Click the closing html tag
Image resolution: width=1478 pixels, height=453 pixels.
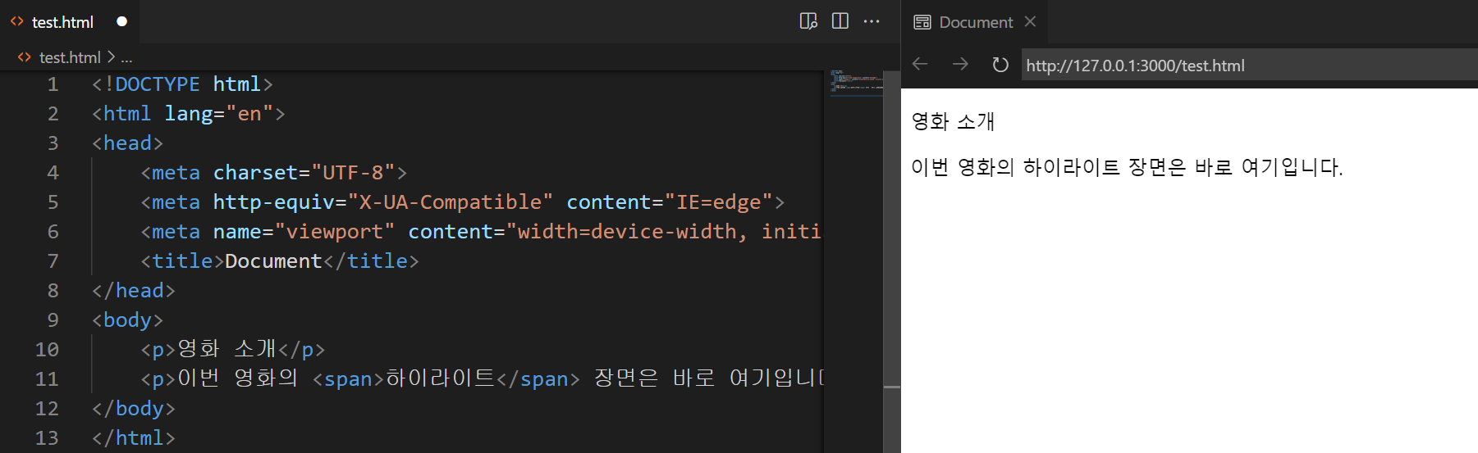click(x=133, y=438)
